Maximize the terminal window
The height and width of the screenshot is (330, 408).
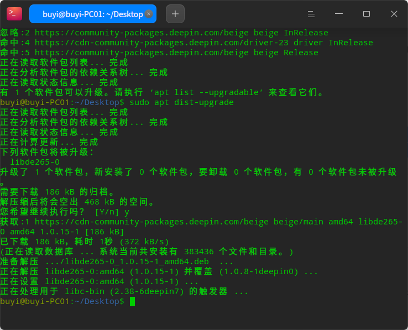(x=367, y=14)
